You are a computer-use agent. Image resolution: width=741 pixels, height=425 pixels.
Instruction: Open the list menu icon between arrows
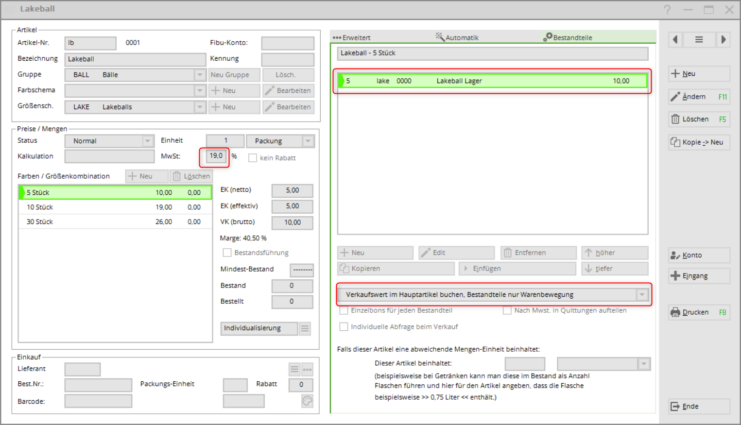pyautogui.click(x=699, y=40)
